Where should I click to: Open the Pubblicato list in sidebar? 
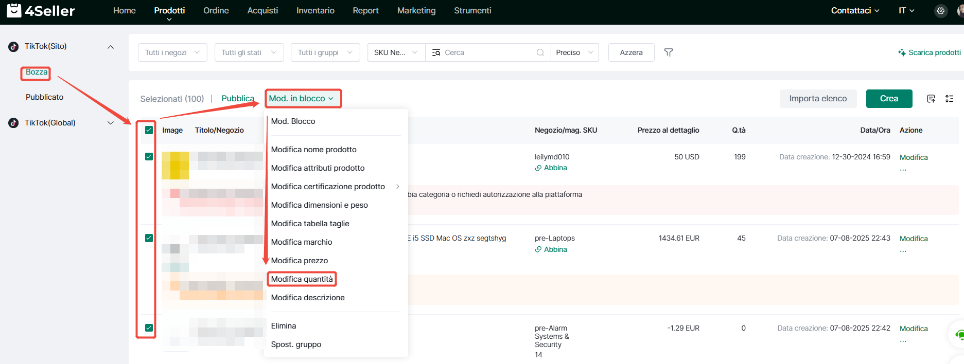coord(45,97)
